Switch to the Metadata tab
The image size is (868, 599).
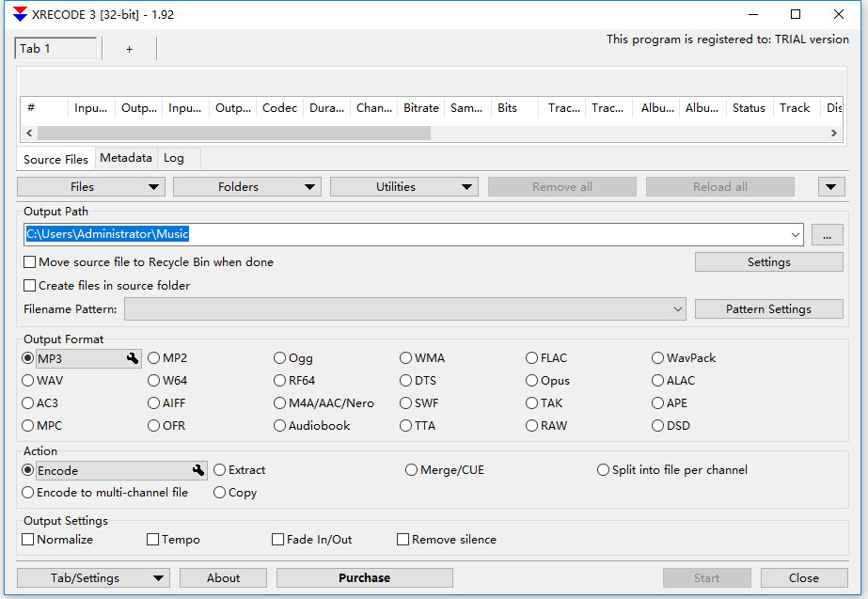point(126,158)
